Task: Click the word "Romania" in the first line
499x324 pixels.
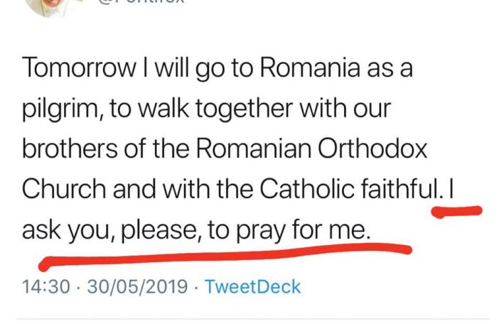Action: click(311, 68)
